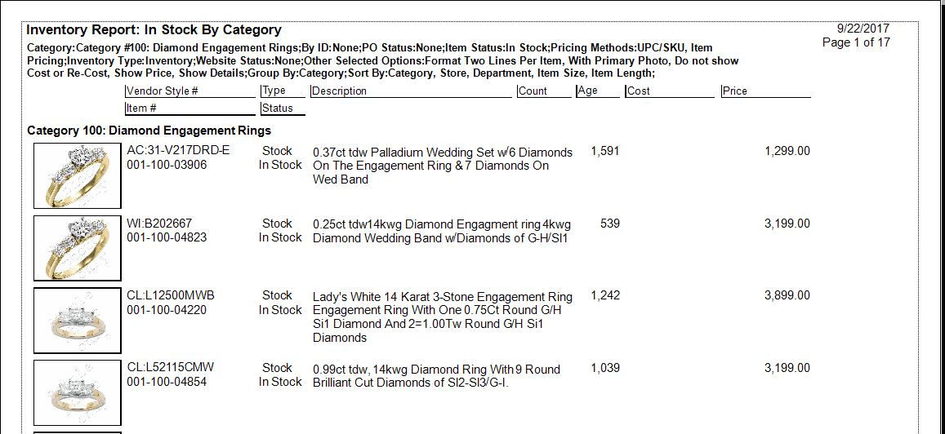Click the Type column header
This screenshot has width=945, height=434.
(x=274, y=91)
